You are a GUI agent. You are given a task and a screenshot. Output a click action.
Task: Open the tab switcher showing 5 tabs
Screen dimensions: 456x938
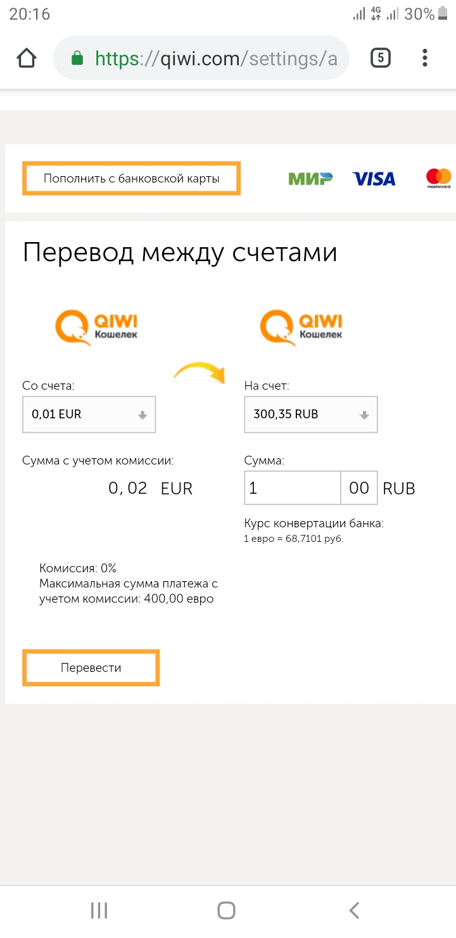click(x=380, y=58)
